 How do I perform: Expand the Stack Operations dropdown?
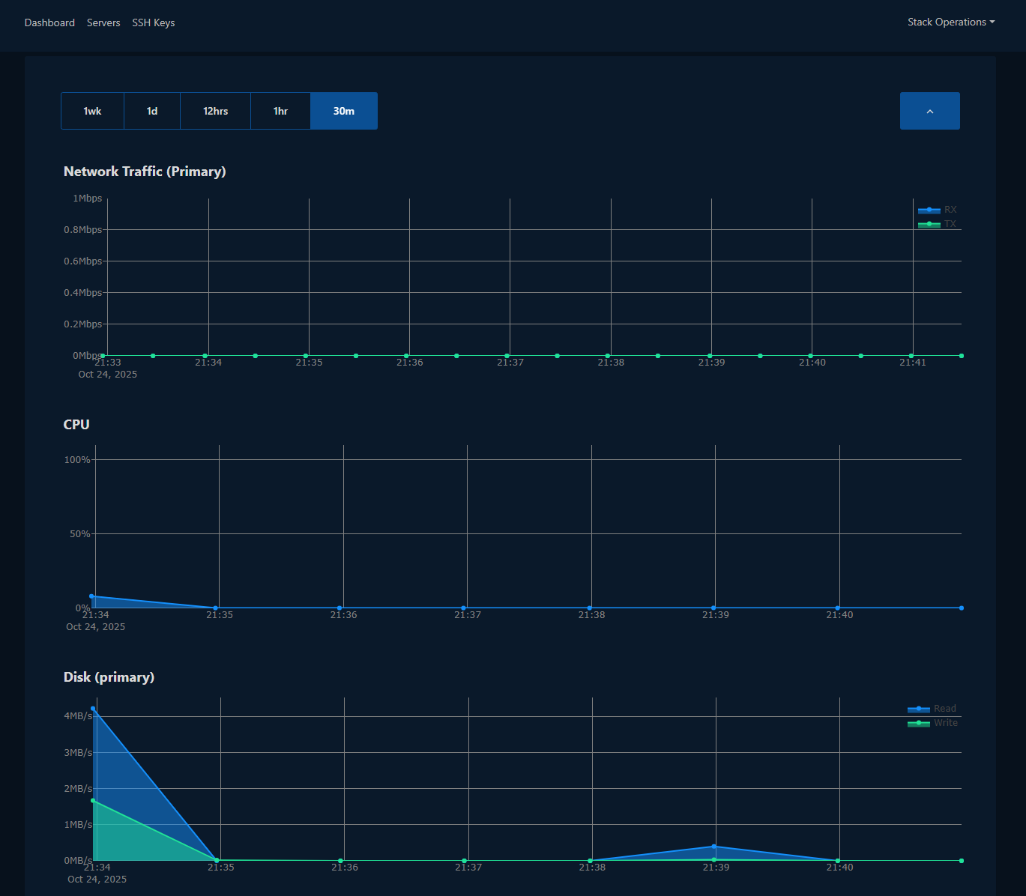(950, 22)
